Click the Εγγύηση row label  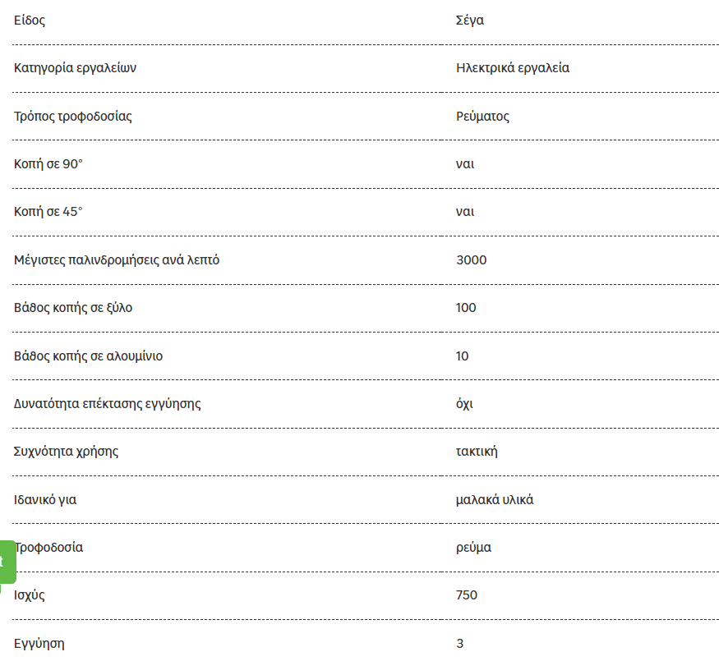[39, 644]
